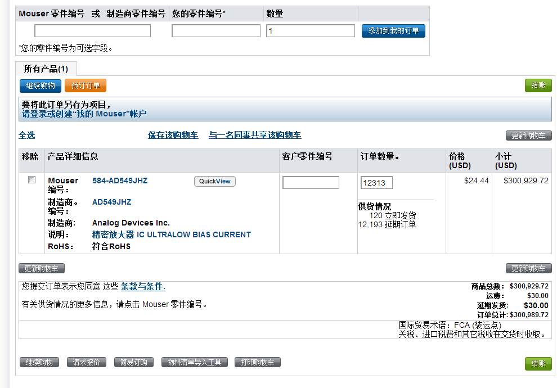The height and width of the screenshot is (388, 557).
Task: Click the 更新购物车 button below the table on left
Action: (42, 268)
